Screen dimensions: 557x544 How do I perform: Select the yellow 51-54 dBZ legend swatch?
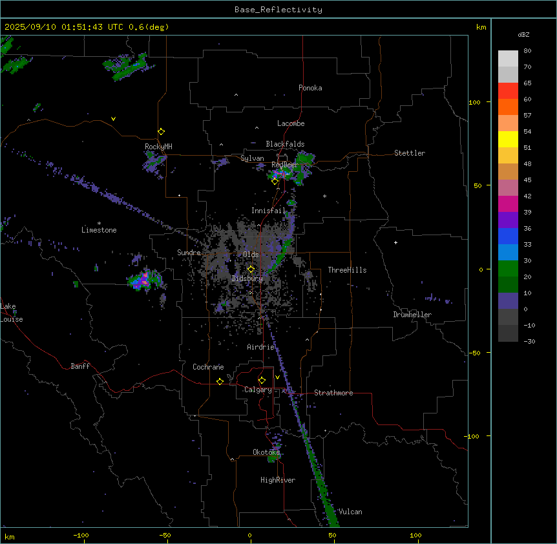pyautogui.click(x=508, y=139)
